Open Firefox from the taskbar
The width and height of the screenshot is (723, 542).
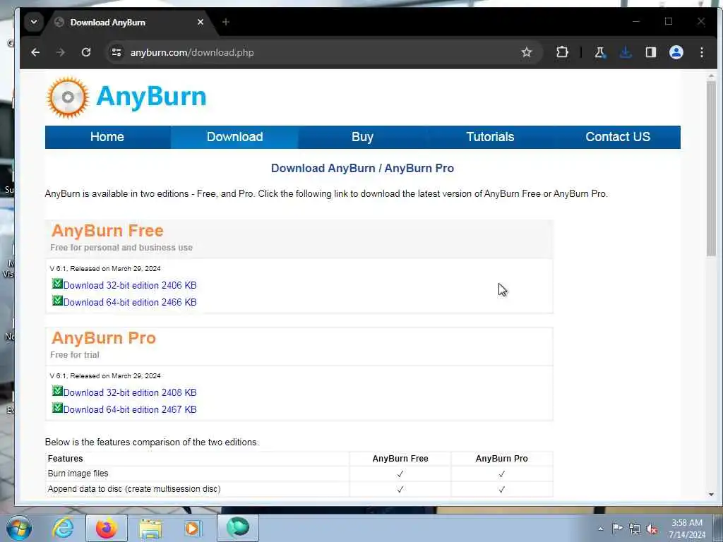pos(107,528)
